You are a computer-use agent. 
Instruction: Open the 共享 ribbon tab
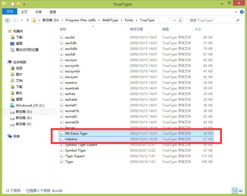click(38, 12)
